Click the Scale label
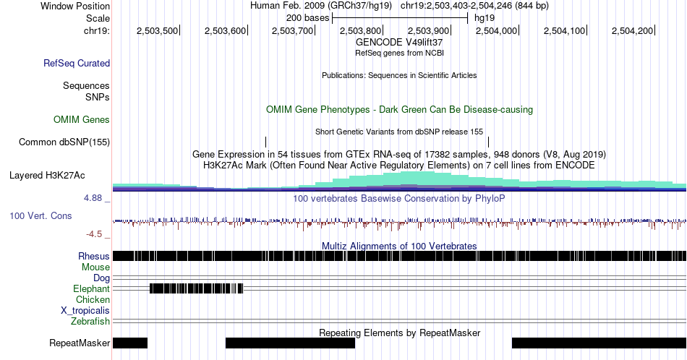The height and width of the screenshot is (360, 687). [x=98, y=18]
